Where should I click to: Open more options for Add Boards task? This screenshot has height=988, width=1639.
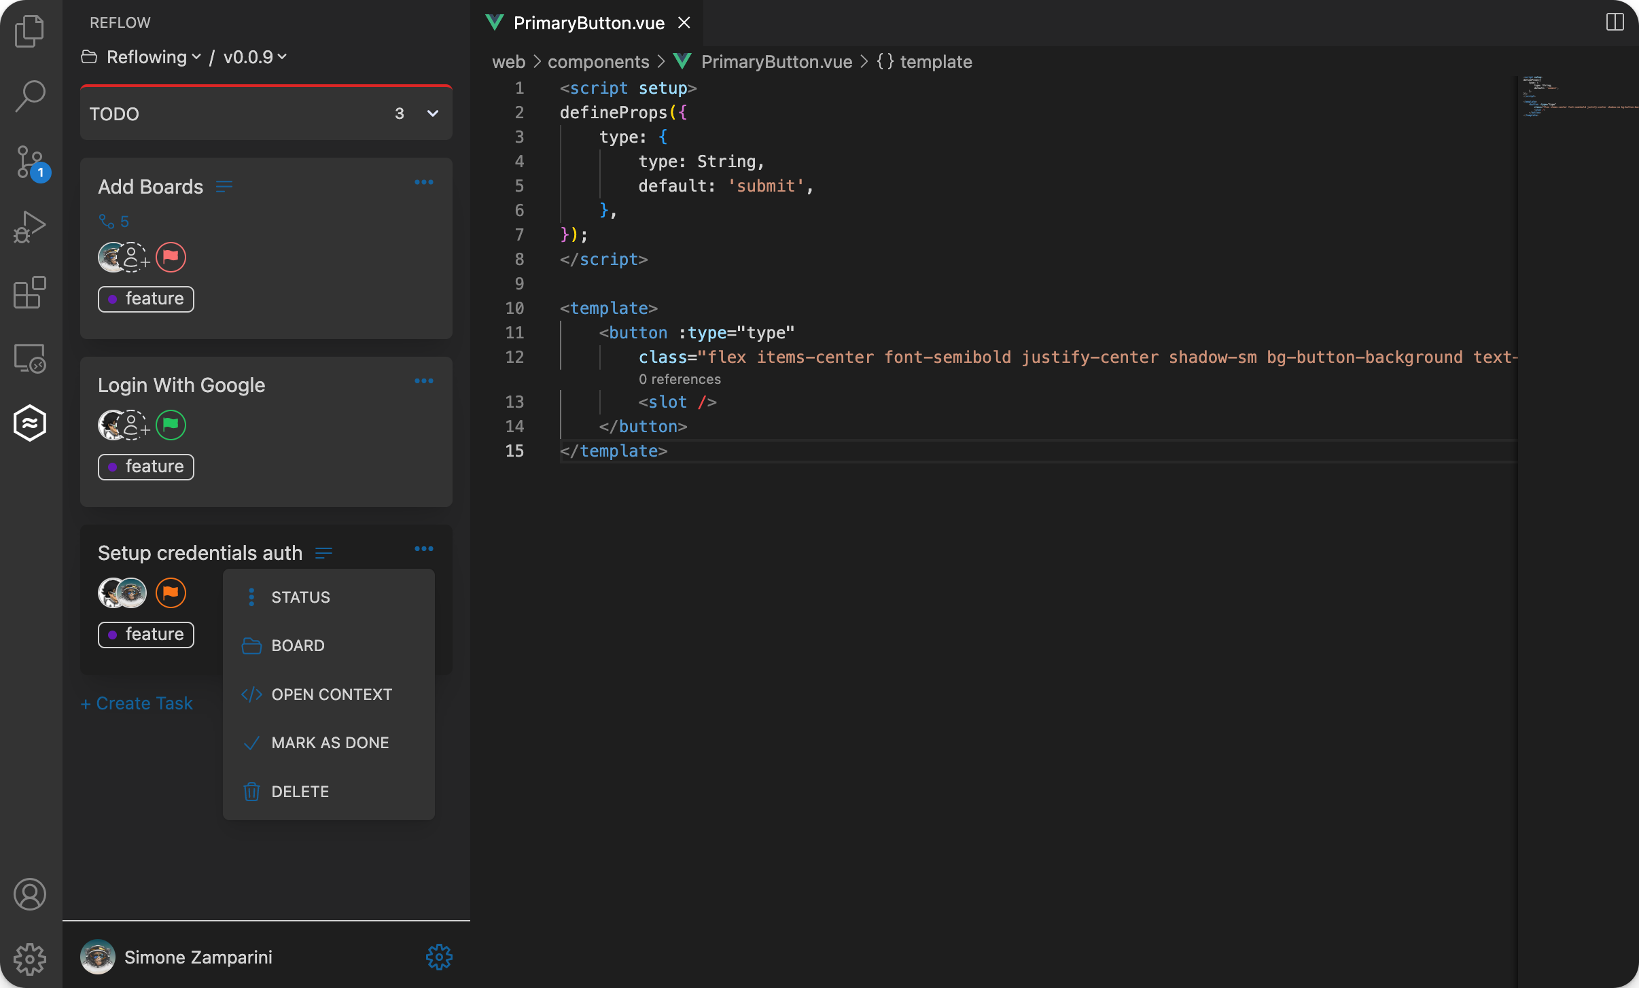tap(424, 182)
